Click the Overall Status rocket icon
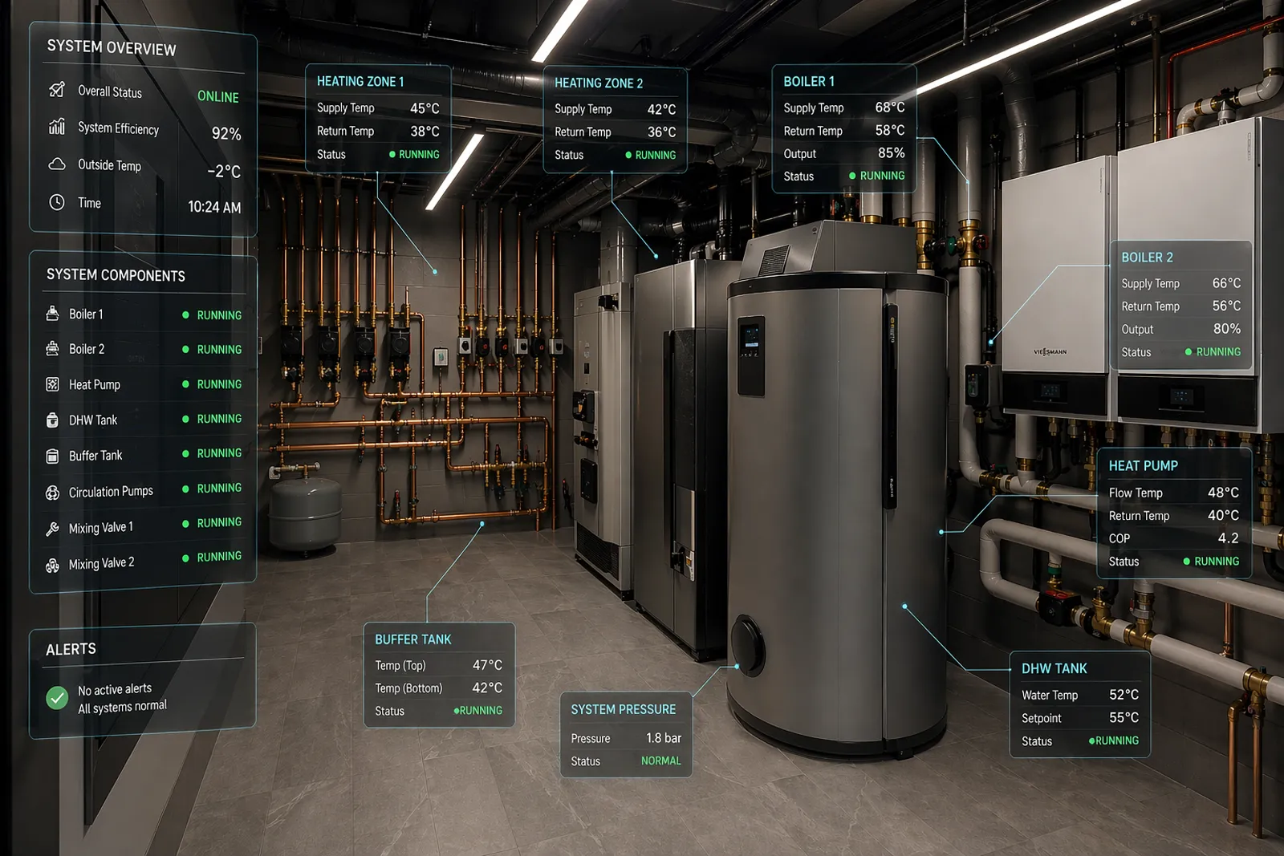Viewport: 1284px width, 856px height. [56, 90]
